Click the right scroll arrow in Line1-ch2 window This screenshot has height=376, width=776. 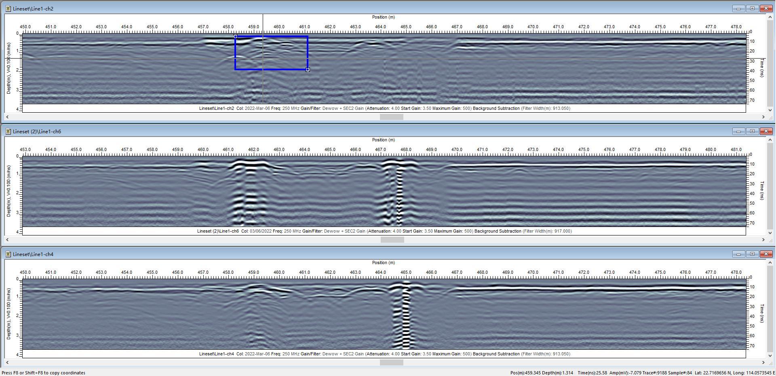[763, 117]
